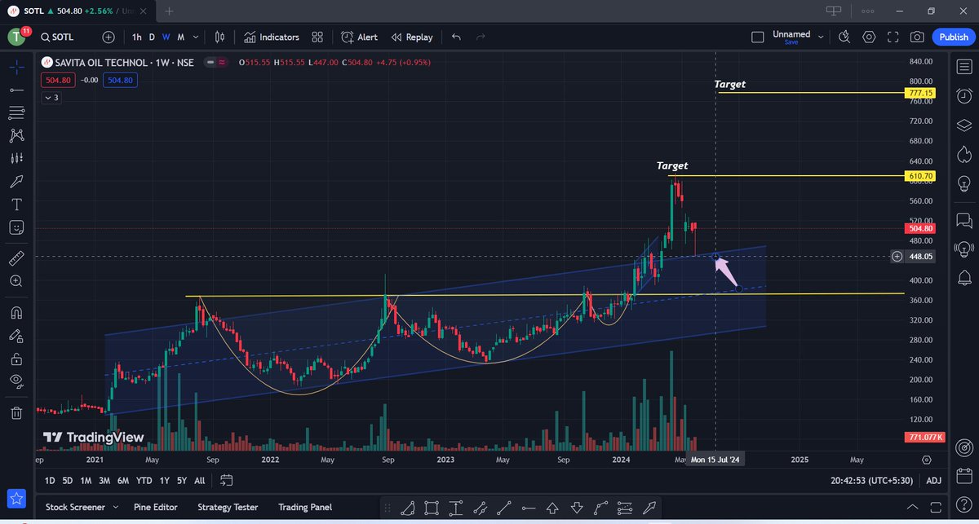
Task: Open the chats speech bubbles panel
Action: pos(964,220)
